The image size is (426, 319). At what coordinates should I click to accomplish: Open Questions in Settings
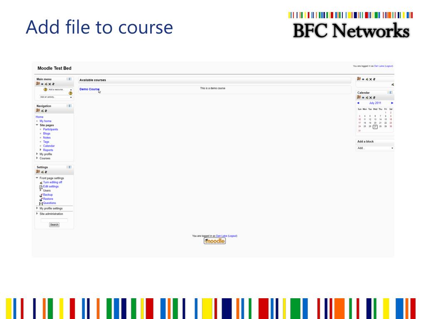[x=50, y=203]
